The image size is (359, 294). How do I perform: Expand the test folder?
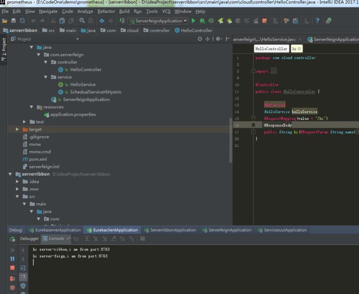coord(24,122)
